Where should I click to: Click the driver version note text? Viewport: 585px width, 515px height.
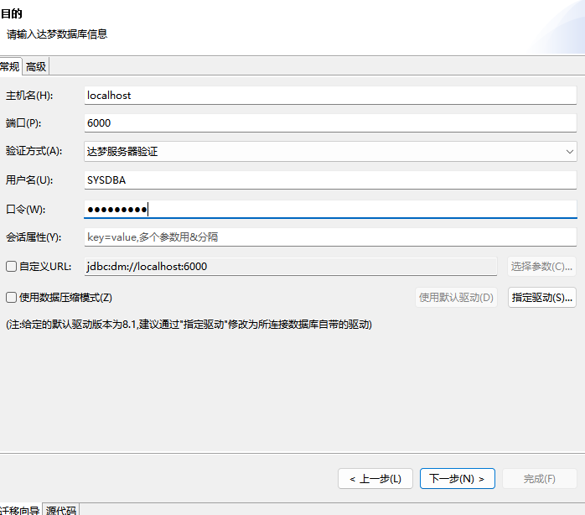[189, 324]
